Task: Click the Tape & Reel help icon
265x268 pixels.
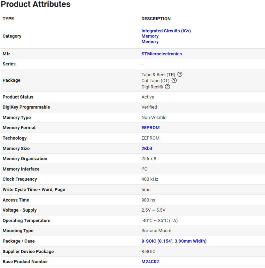Action: 180,74
